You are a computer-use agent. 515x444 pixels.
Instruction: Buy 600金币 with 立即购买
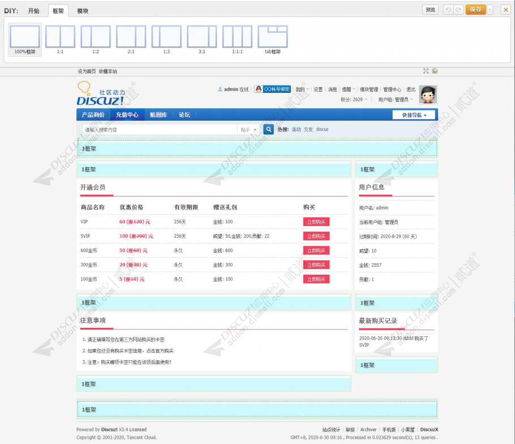pyautogui.click(x=316, y=250)
